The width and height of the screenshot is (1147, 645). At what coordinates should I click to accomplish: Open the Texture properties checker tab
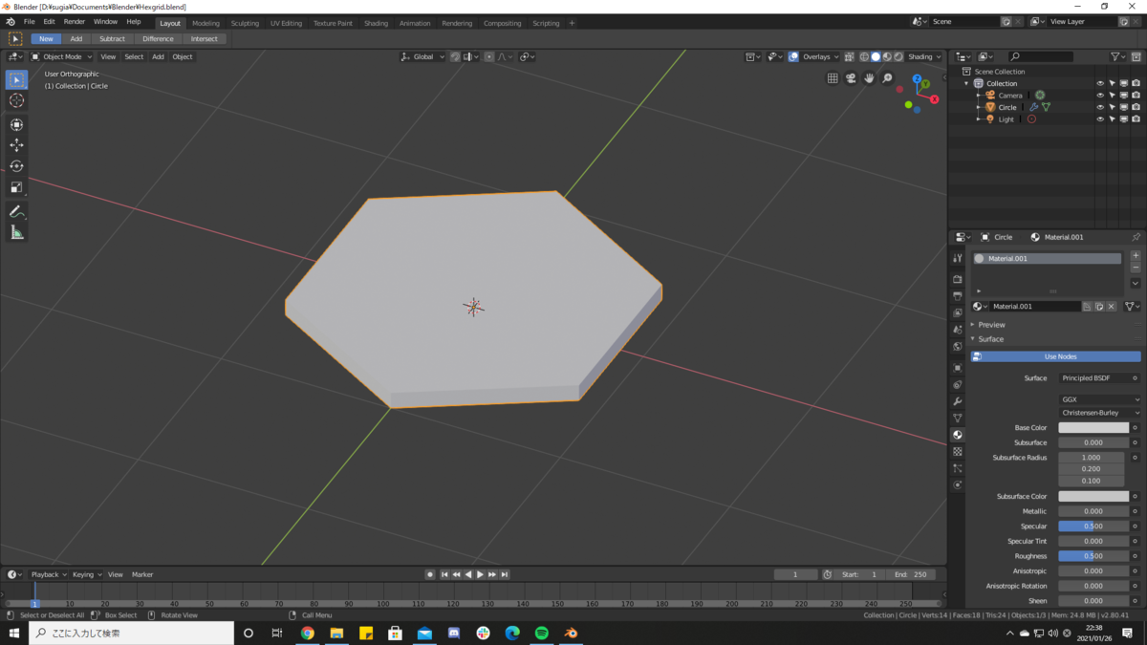point(958,451)
